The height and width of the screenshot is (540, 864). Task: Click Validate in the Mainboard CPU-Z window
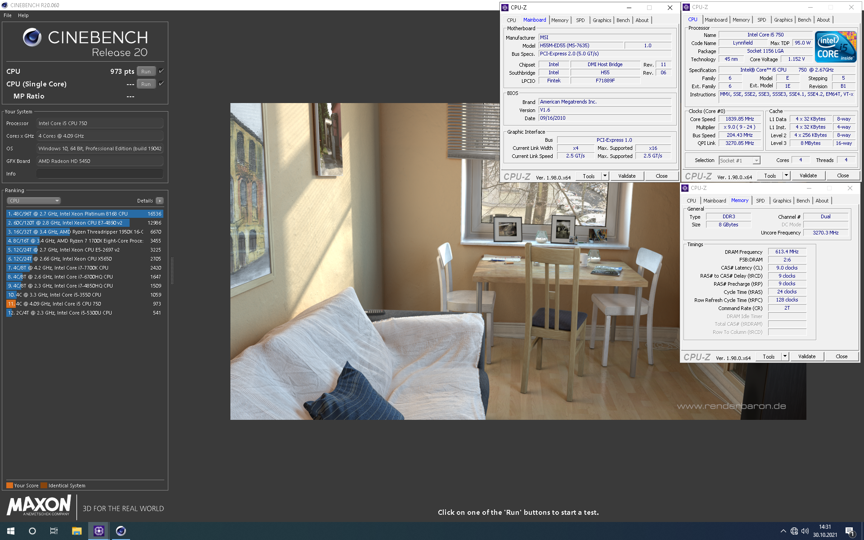pyautogui.click(x=626, y=176)
